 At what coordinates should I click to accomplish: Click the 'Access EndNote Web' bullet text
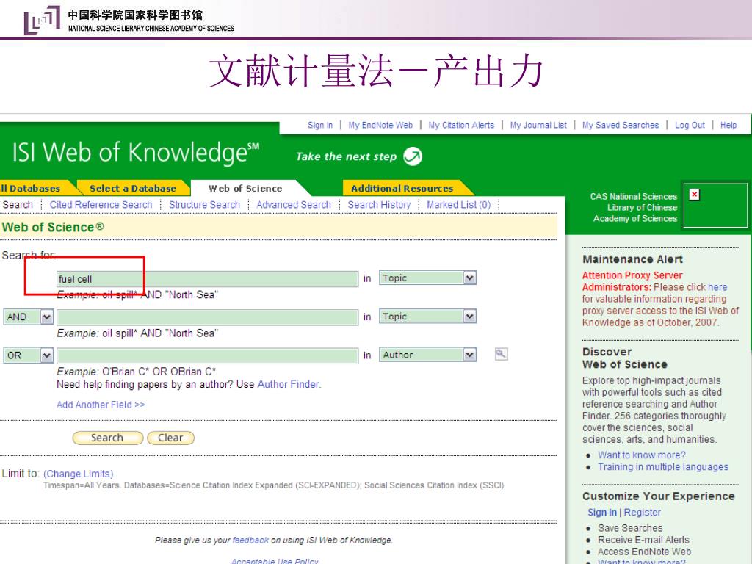point(644,552)
